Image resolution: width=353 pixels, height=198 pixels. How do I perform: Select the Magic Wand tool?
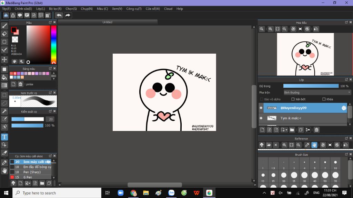click(4, 111)
